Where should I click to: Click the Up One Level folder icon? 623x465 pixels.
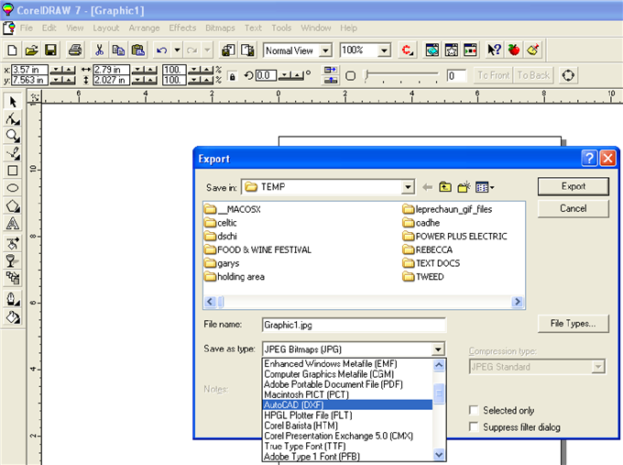coord(445,186)
